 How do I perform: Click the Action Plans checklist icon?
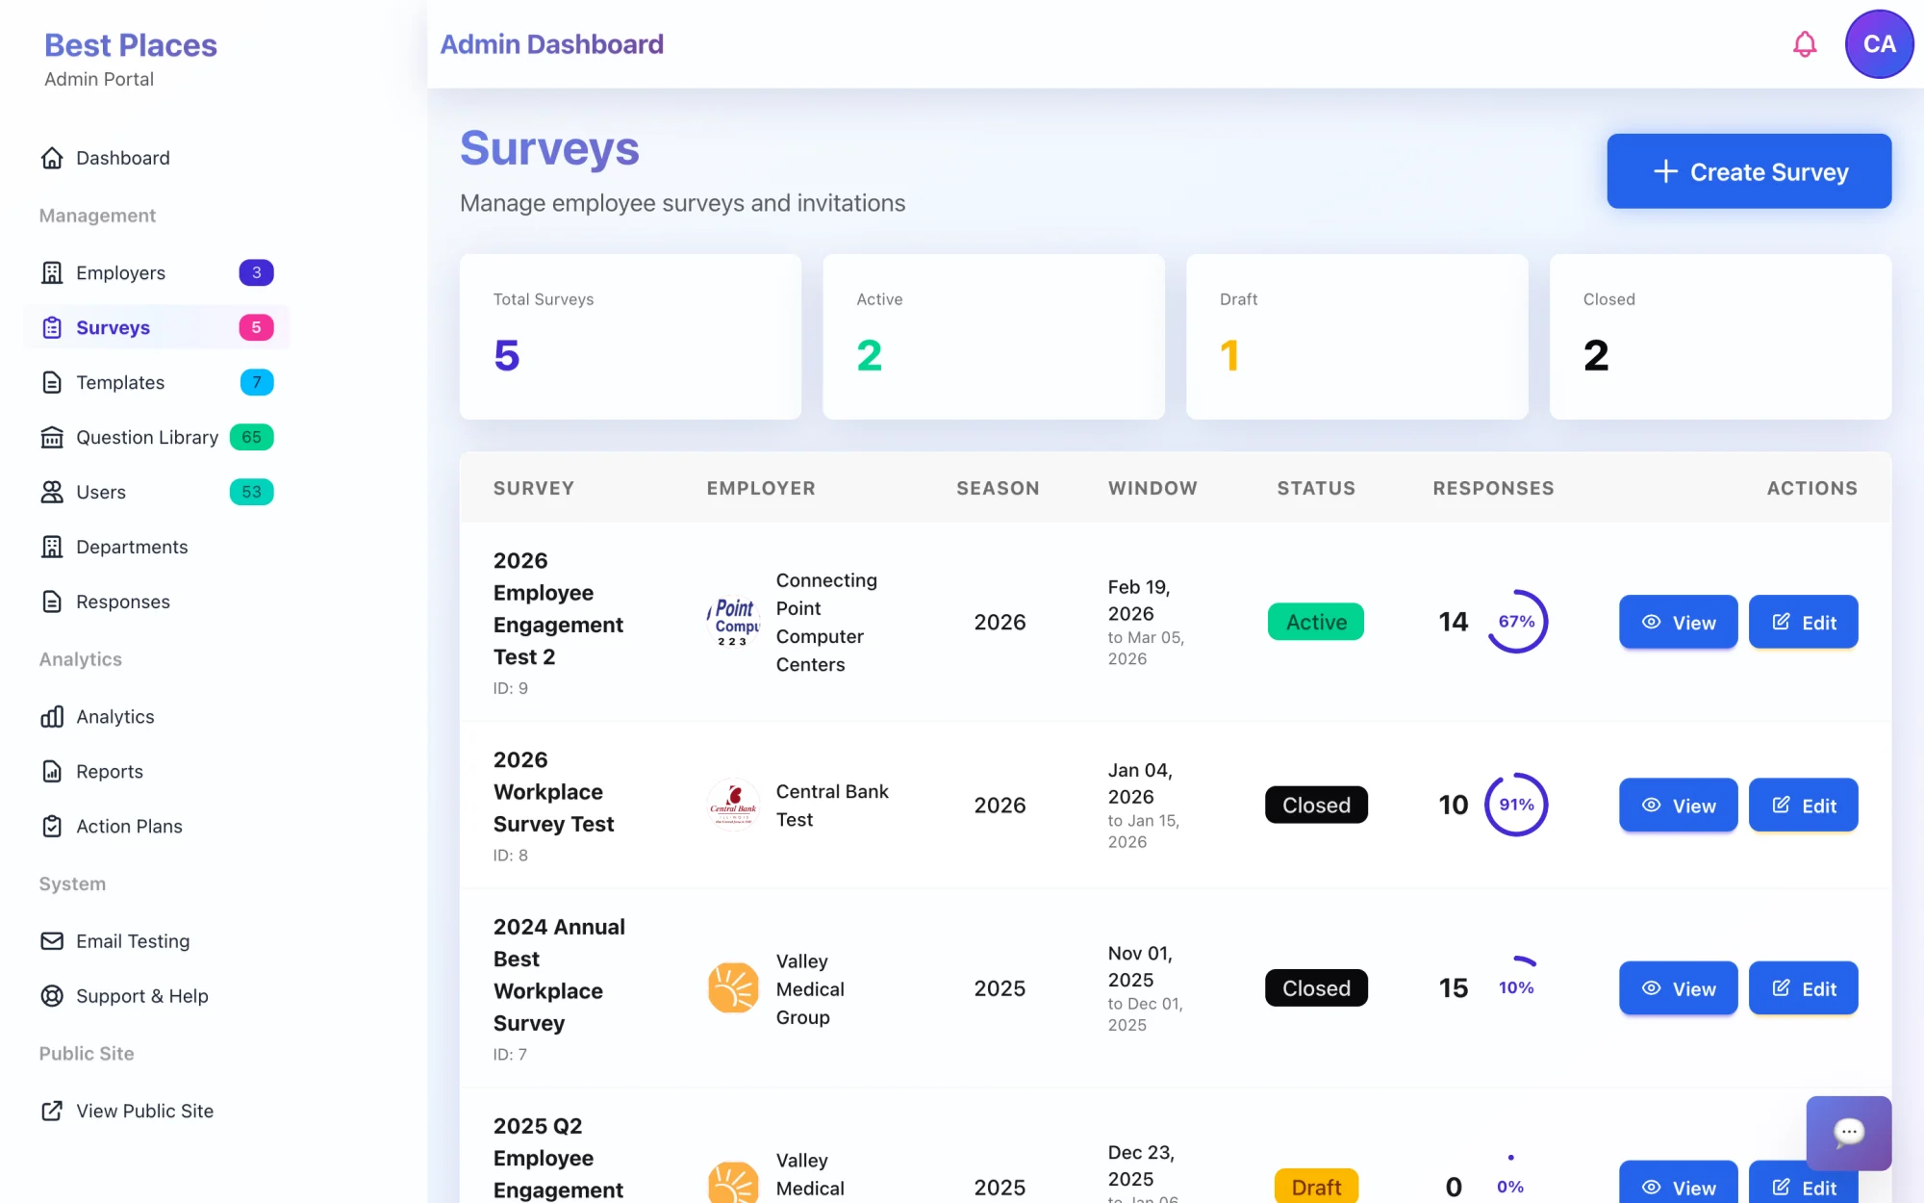pyautogui.click(x=52, y=827)
